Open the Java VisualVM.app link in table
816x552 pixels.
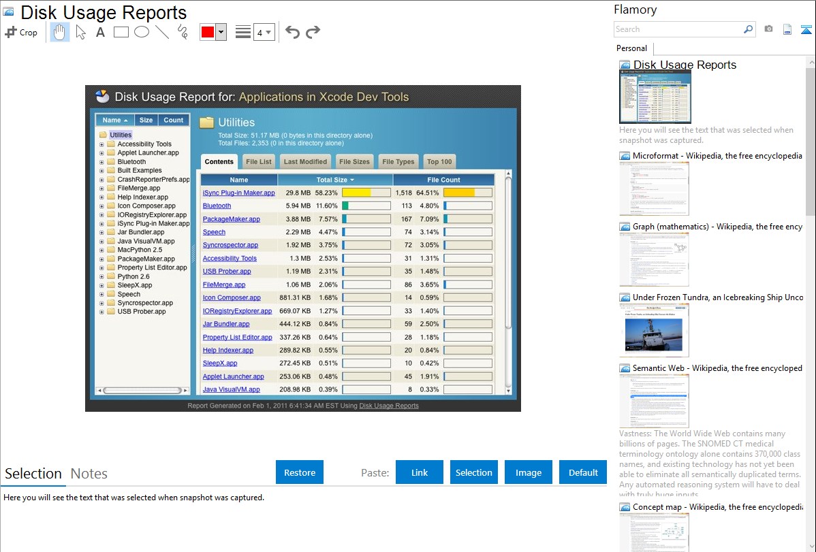[232, 390]
